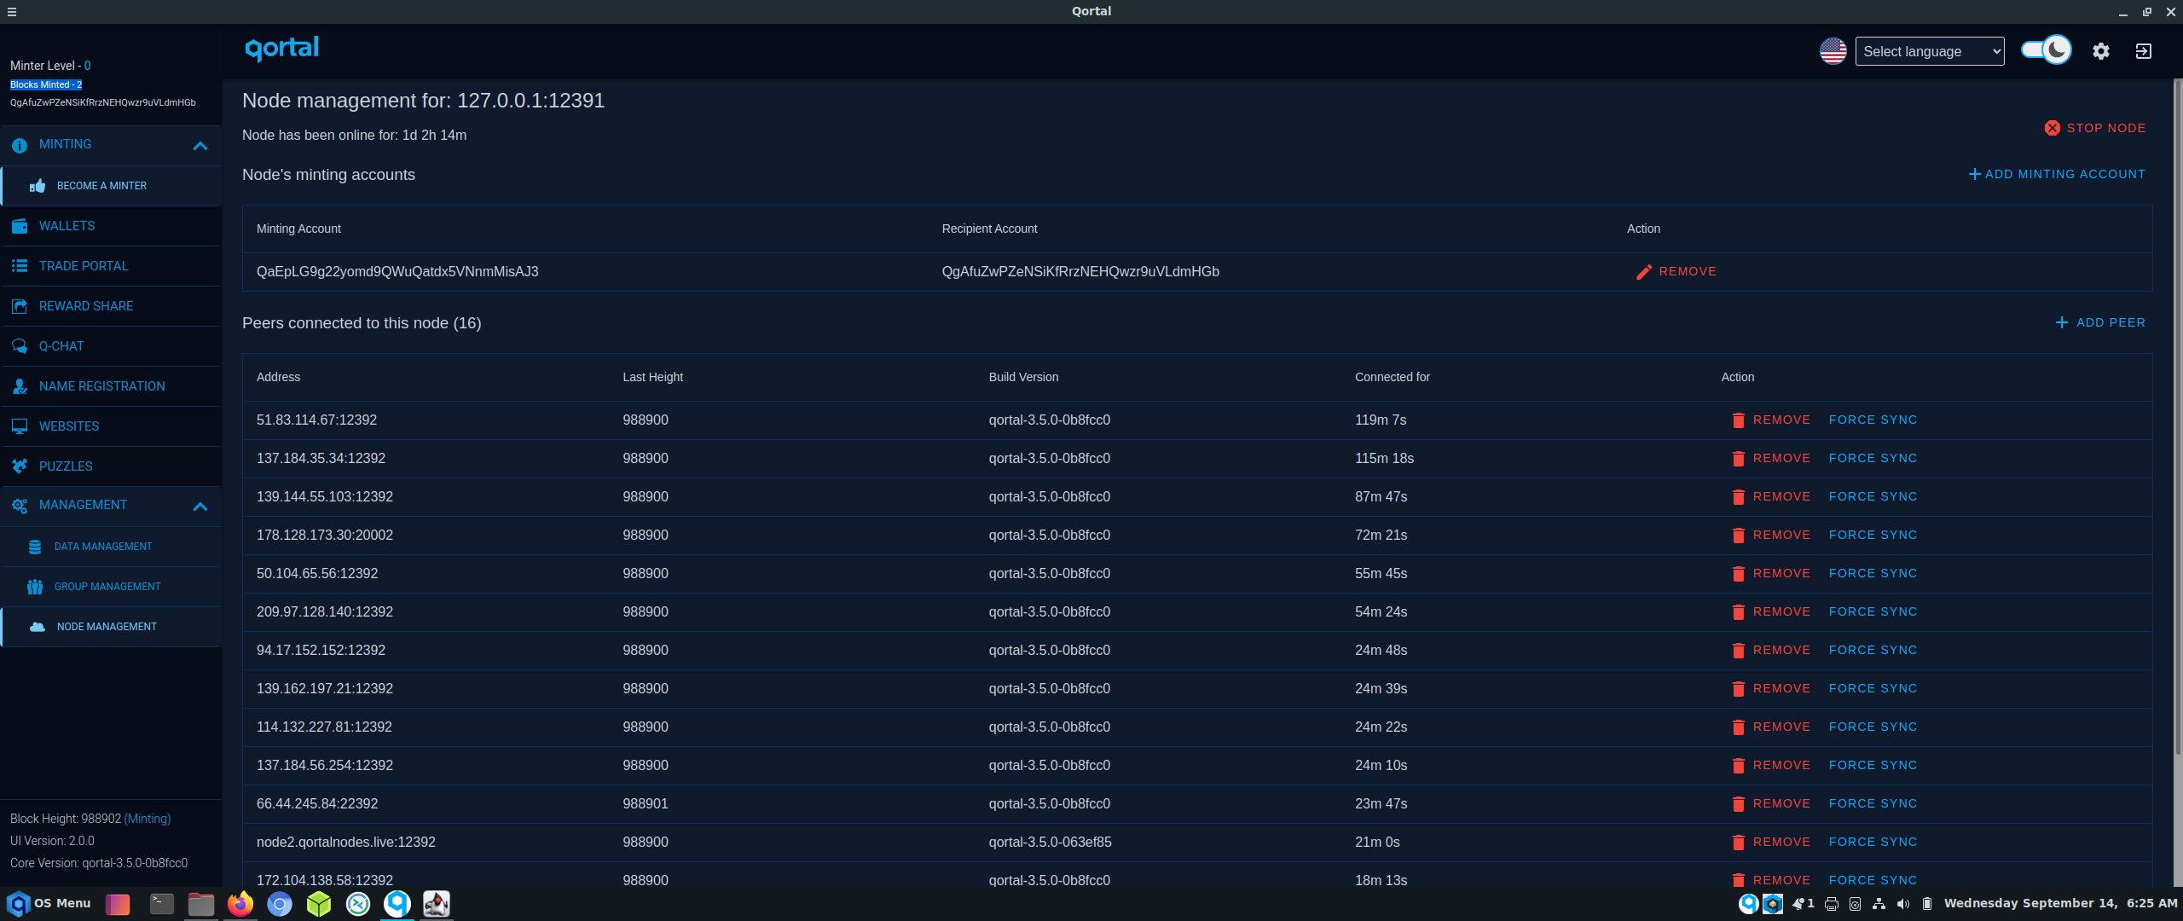2183x921 pixels.
Task: Force sync peer 137.184.35.34:12392
Action: (1873, 459)
